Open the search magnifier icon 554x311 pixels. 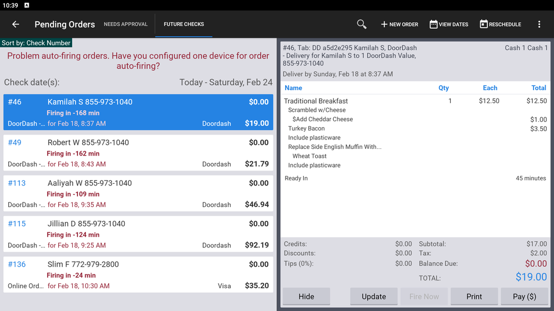[362, 24]
